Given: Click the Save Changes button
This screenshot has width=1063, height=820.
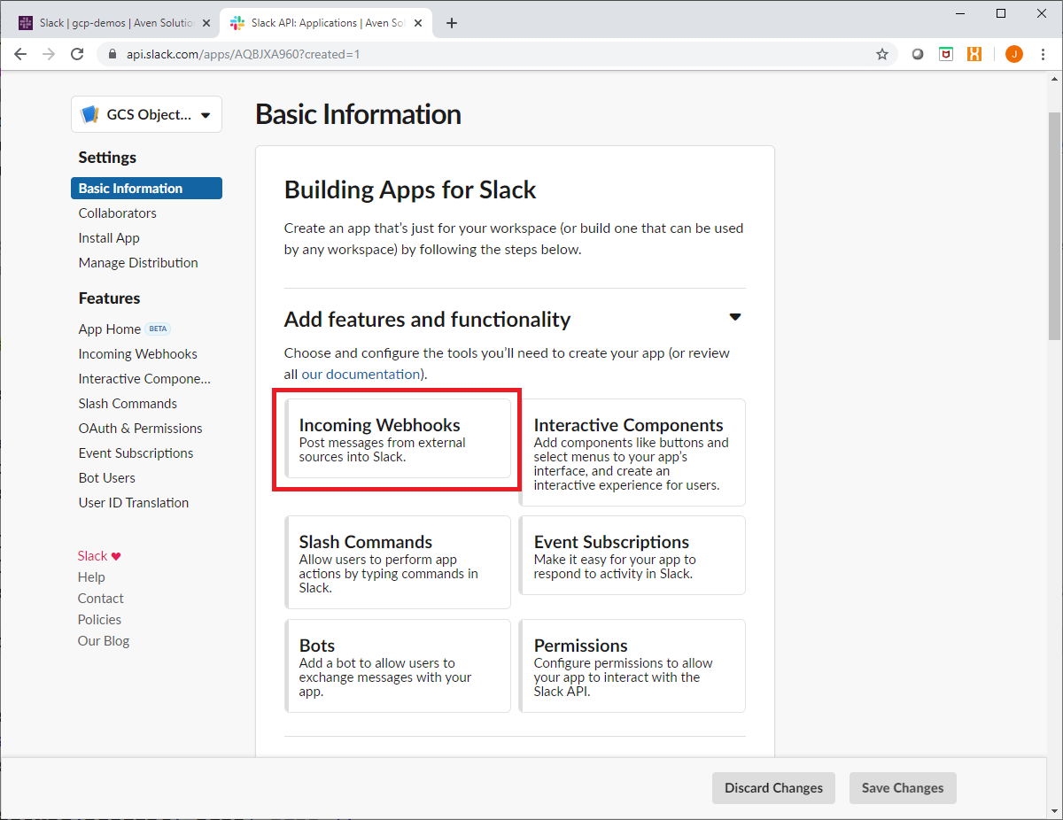Looking at the screenshot, I should tap(903, 787).
